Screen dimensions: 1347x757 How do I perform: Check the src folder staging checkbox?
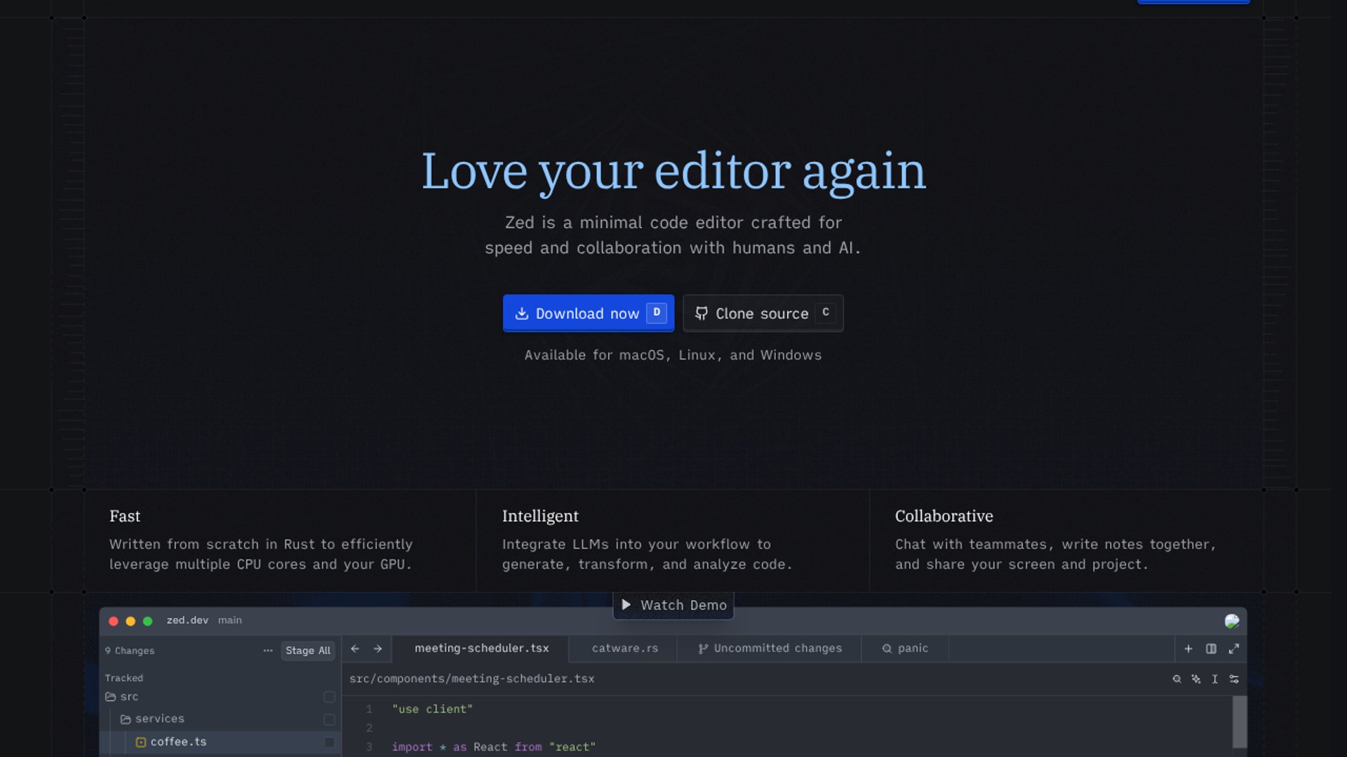pyautogui.click(x=329, y=697)
